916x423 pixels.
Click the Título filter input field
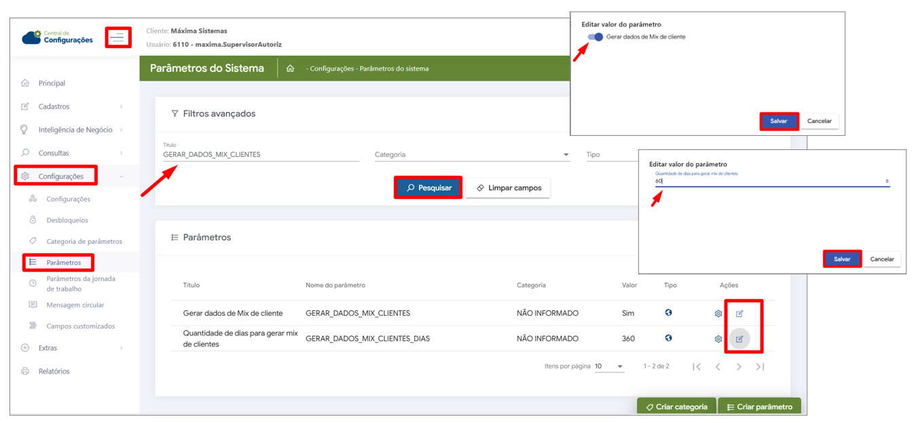pos(261,155)
